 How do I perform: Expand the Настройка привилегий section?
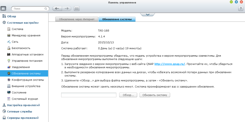[x=24, y=105]
